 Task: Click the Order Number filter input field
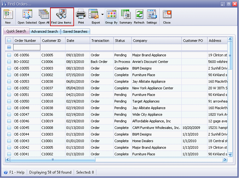(x=26, y=47)
